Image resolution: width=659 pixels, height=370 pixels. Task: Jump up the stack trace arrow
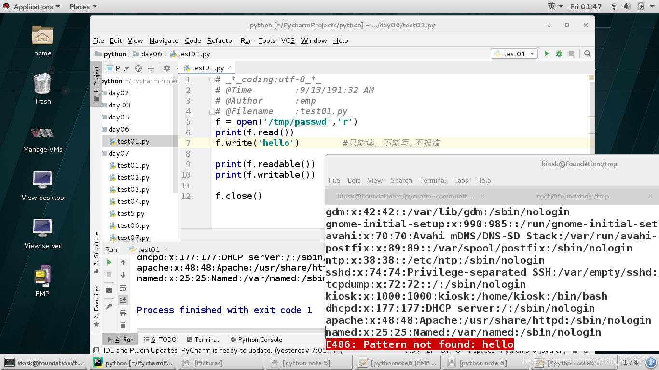coord(123,263)
